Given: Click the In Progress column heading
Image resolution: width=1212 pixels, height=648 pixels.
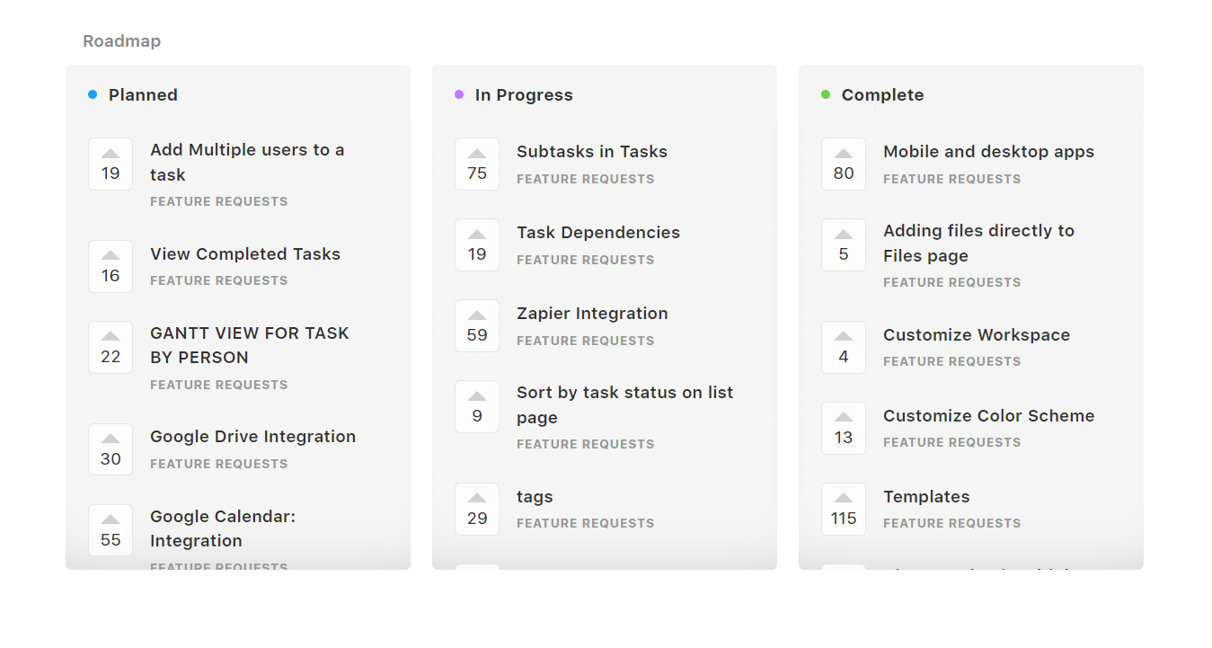Looking at the screenshot, I should pos(524,95).
